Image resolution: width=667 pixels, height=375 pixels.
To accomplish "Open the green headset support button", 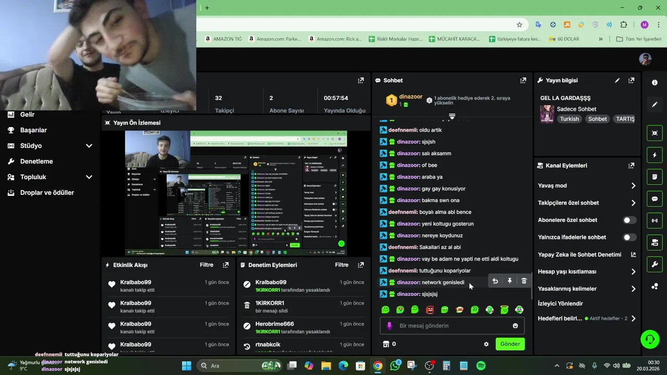I will click(650, 340).
